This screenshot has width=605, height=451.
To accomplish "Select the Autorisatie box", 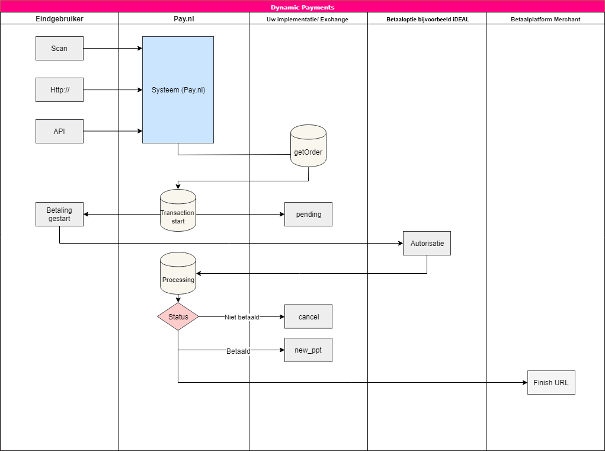I will point(427,244).
